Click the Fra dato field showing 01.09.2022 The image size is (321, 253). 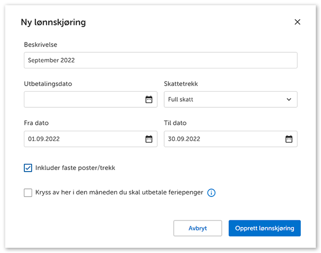(83, 139)
